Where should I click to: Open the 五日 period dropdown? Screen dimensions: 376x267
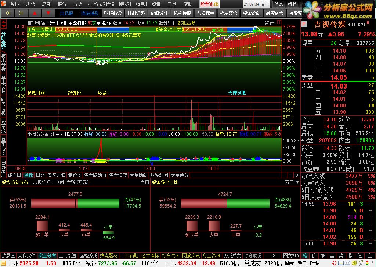click(x=292, y=182)
